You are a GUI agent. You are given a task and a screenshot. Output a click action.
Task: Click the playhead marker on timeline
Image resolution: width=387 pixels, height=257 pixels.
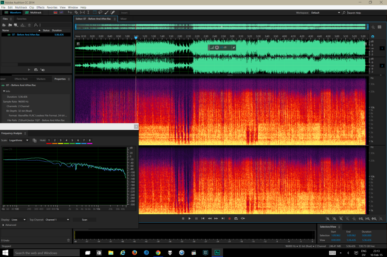pos(136,37)
